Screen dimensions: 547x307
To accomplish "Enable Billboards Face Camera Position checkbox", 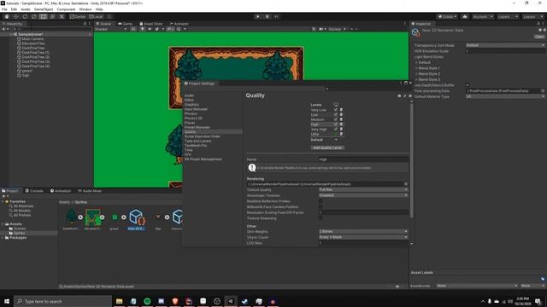I will point(321,206).
